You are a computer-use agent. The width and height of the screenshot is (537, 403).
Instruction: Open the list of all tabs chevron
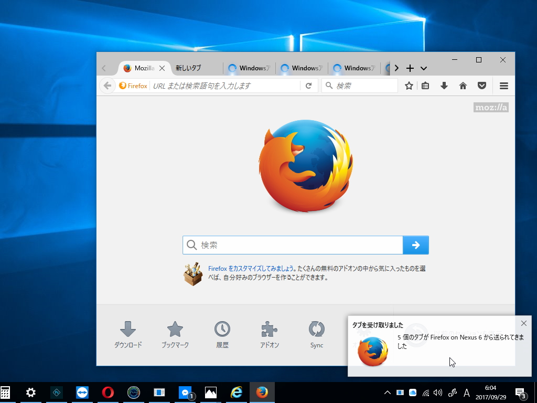click(x=424, y=68)
